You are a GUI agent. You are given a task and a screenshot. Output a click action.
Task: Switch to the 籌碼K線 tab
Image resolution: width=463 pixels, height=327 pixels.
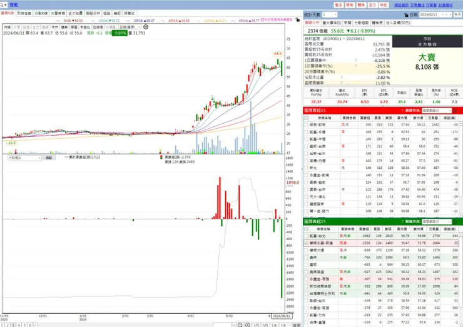(x=8, y=13)
